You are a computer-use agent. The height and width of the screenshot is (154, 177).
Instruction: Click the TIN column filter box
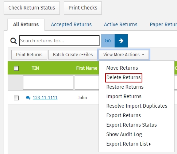[x=48, y=82]
